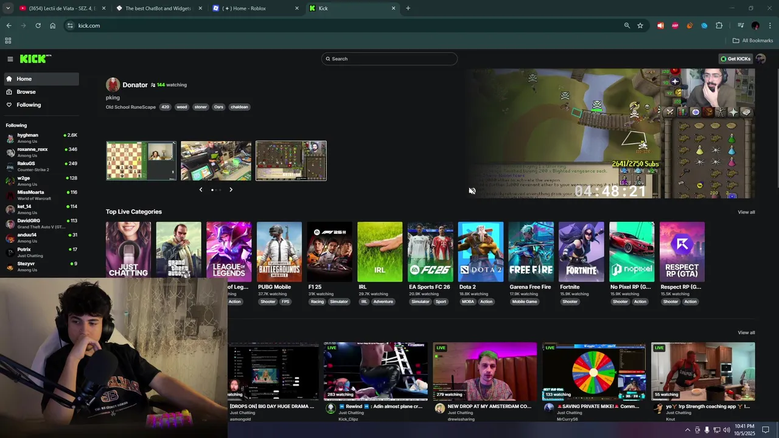Viewport: 779px width, 438px height.
Task: Open the Saving Private Mike wheel stream
Action: pos(594,371)
